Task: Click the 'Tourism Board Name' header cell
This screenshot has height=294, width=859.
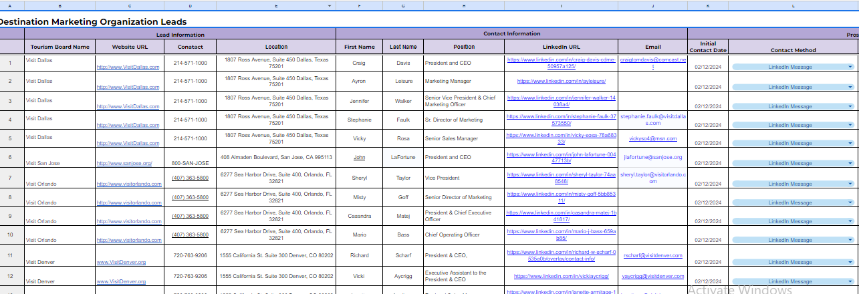Action: tap(60, 47)
